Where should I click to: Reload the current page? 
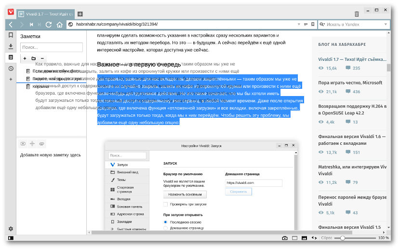point(49,25)
